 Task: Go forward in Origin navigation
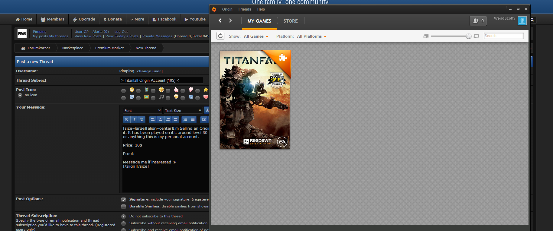(x=230, y=21)
